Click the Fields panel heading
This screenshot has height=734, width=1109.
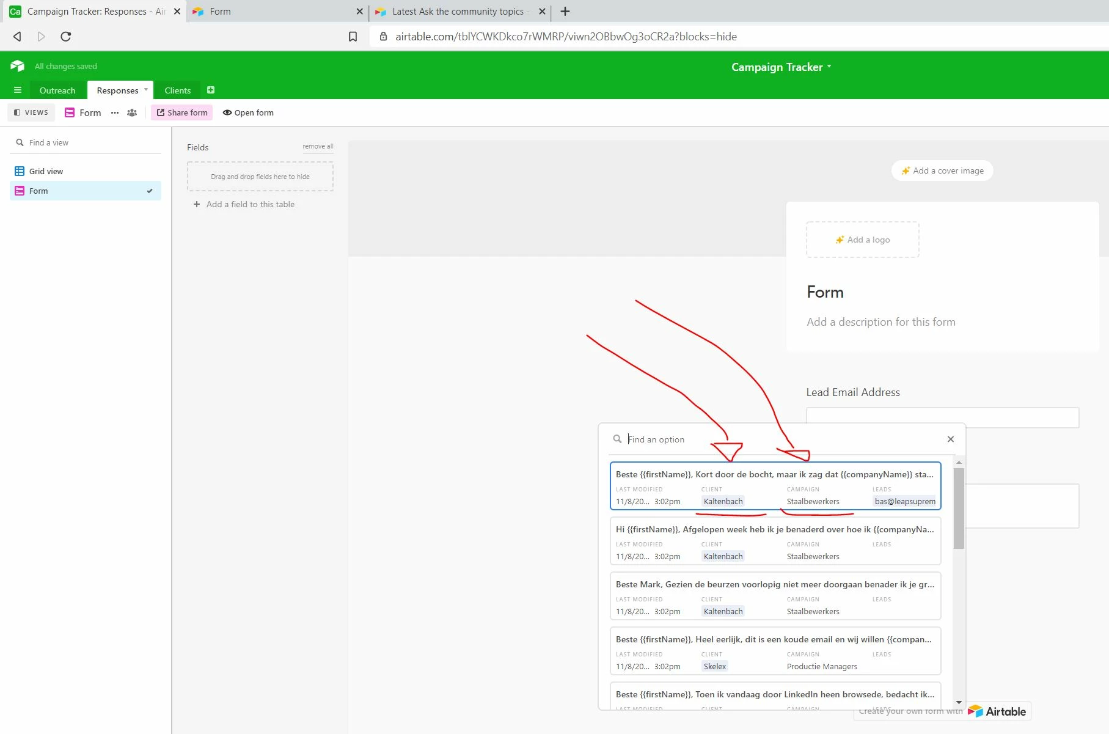point(197,147)
